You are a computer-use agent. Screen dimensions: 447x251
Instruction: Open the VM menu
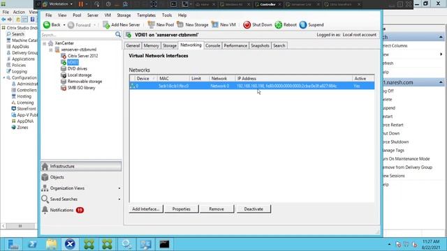click(x=108, y=15)
